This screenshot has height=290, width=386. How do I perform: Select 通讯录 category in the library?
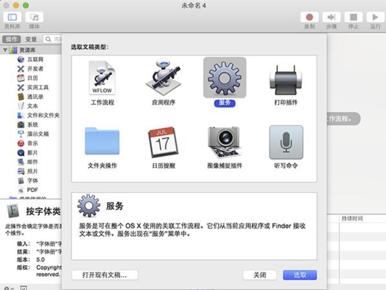pos(30,97)
